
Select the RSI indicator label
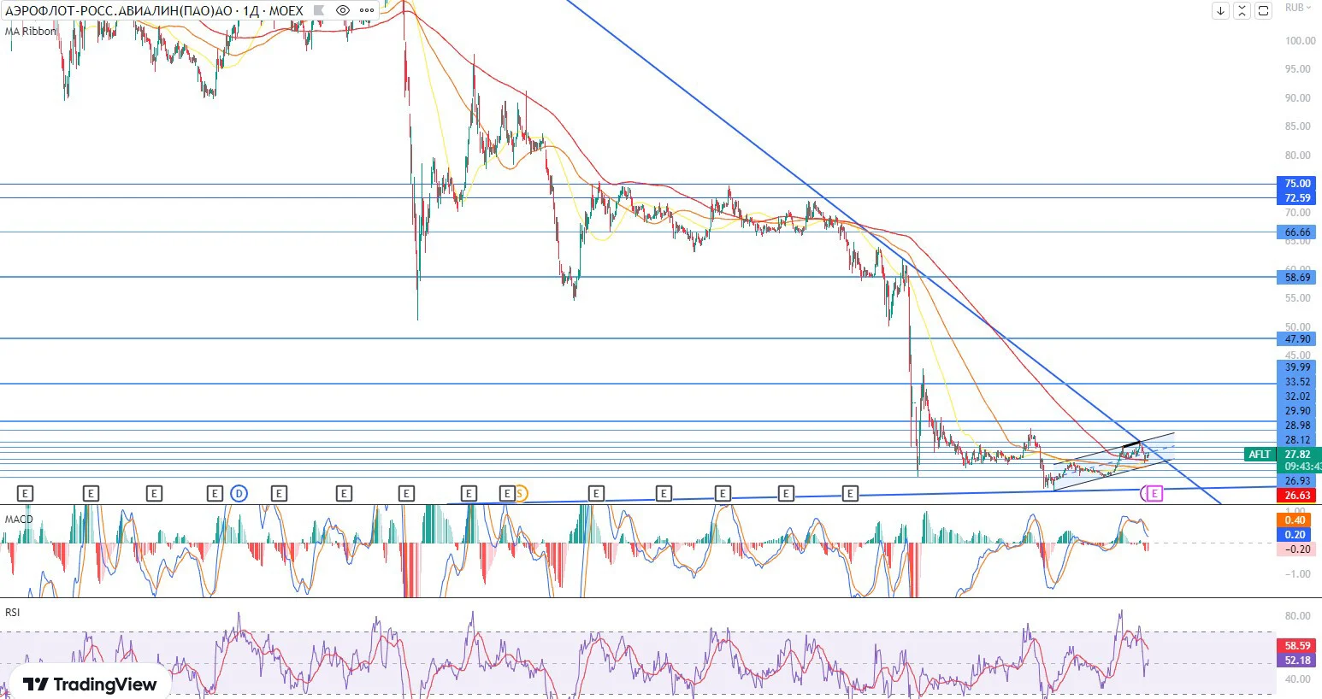click(12, 613)
